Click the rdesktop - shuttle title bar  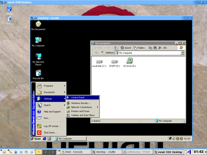pyautogui.click(x=111, y=18)
